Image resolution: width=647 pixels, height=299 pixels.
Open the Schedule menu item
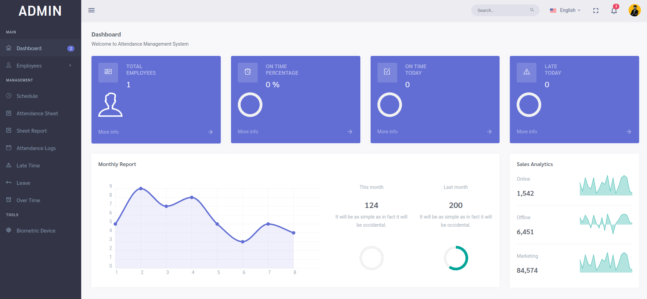click(x=27, y=96)
